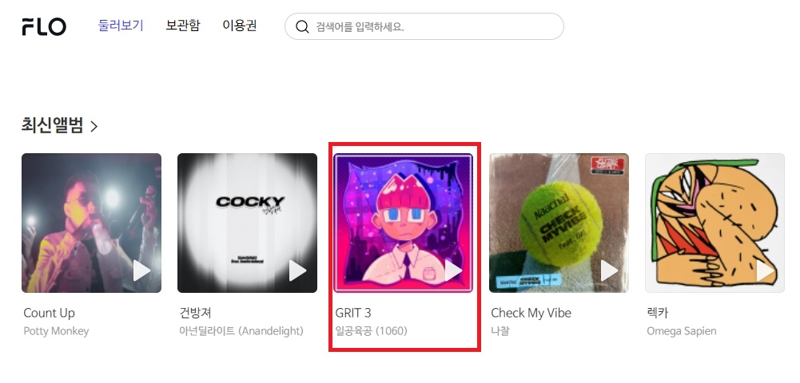Play the 건방져 COCKY album
This screenshot has width=800, height=383.
pyautogui.click(x=297, y=270)
